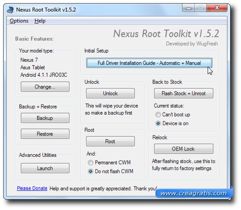Open the Please Donate link
This screenshot has width=241, height=210.
pyautogui.click(x=32, y=188)
